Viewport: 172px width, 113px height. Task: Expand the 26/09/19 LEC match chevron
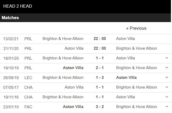167,78
